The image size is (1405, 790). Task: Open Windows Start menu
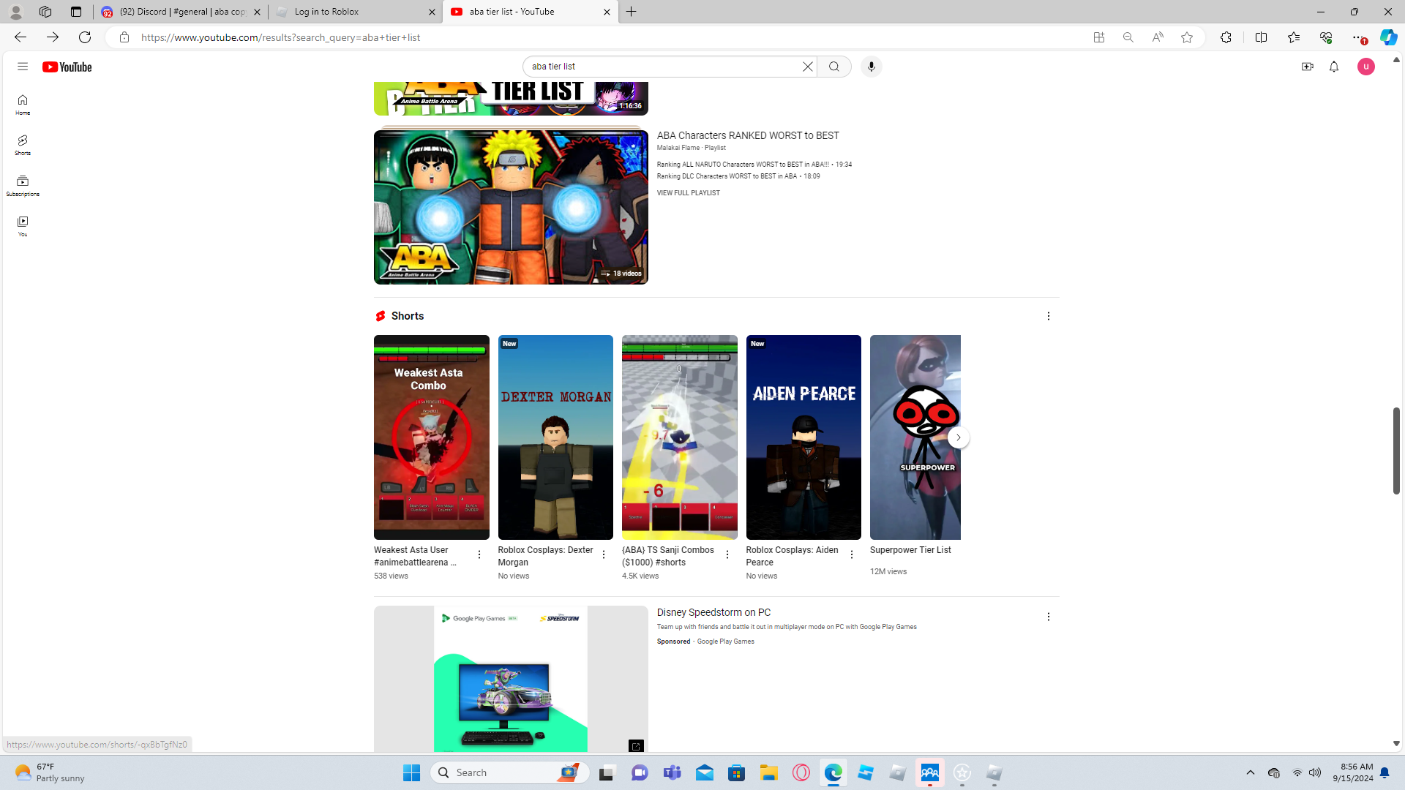412,772
